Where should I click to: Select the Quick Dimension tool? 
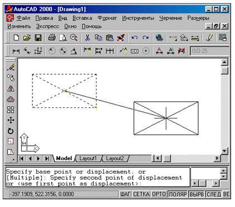click(88, 51)
